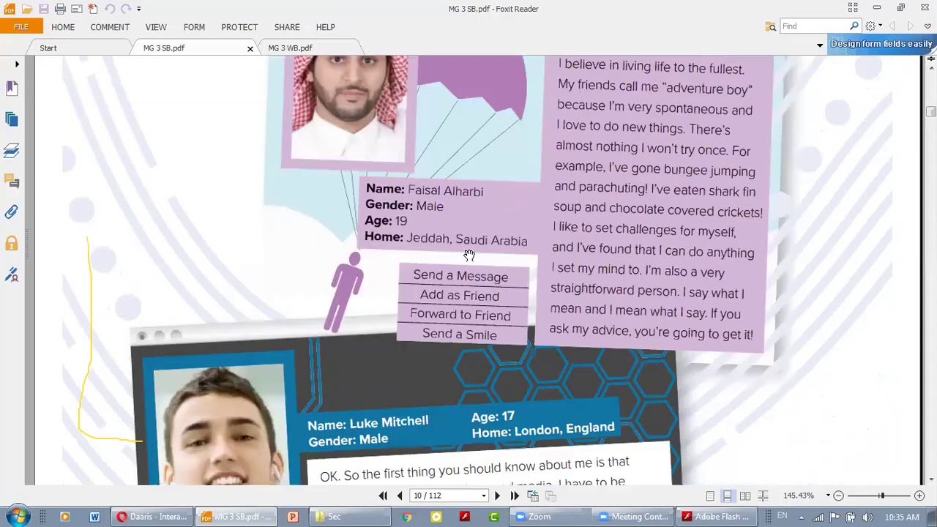Screen dimensions: 937x527
Task: Click the vertical scrollbar down arrow
Action: 930,479
